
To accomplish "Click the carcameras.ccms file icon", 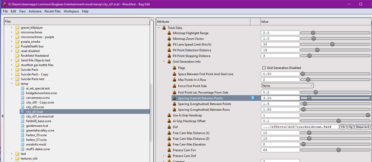I will (23, 98).
